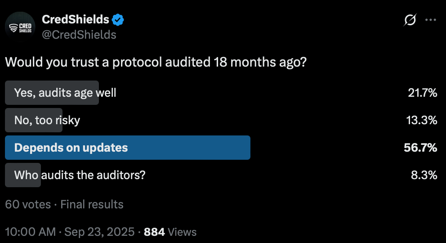This screenshot has width=446, height=243.
Task: Click the 8.3% result value
Action: click(x=424, y=175)
